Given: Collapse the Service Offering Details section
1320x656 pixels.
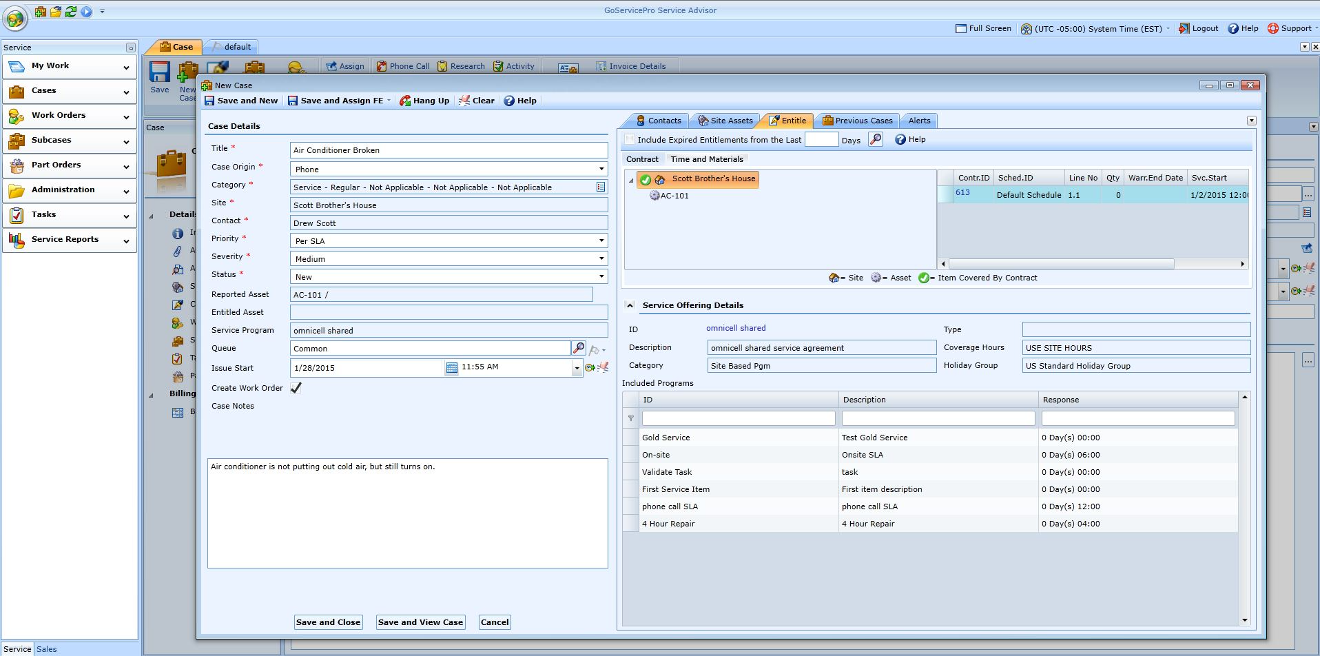Looking at the screenshot, I should [x=630, y=305].
